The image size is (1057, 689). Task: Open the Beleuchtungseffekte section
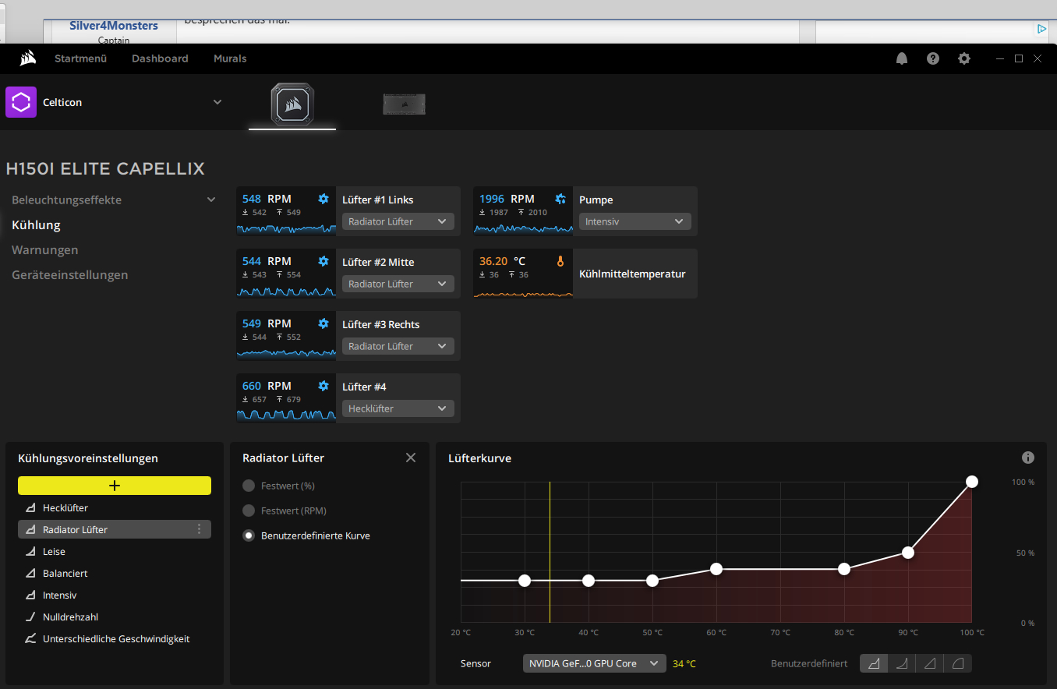click(x=66, y=200)
